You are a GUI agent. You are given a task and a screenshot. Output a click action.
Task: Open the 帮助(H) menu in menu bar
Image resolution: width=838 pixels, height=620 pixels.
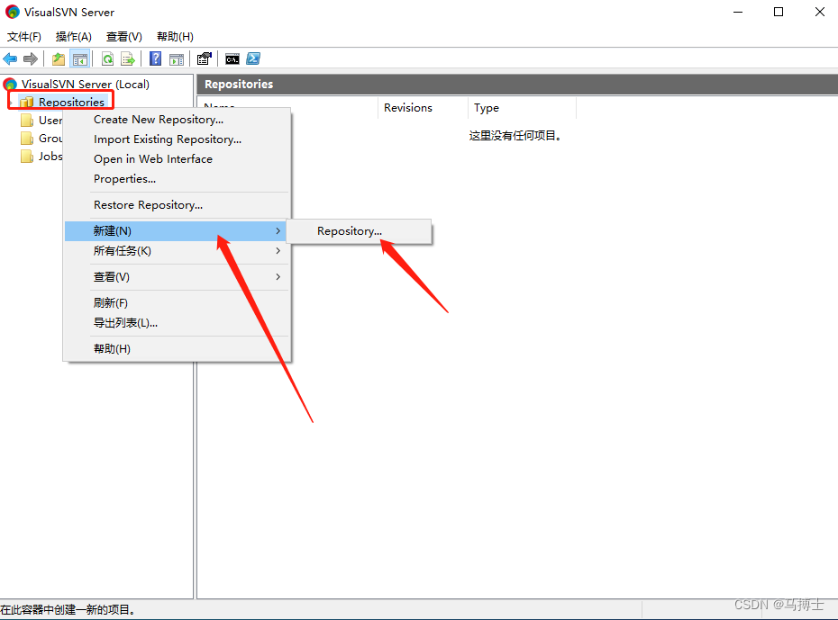coord(175,36)
